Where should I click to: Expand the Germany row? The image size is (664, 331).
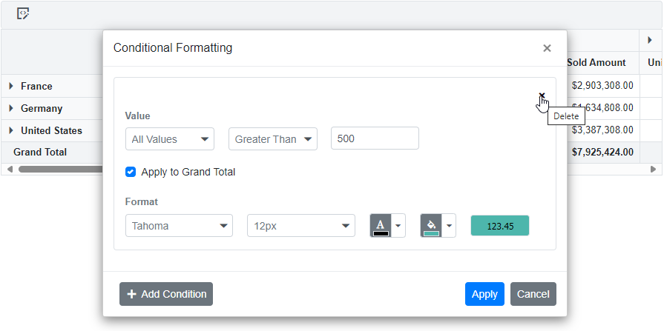[x=11, y=108]
